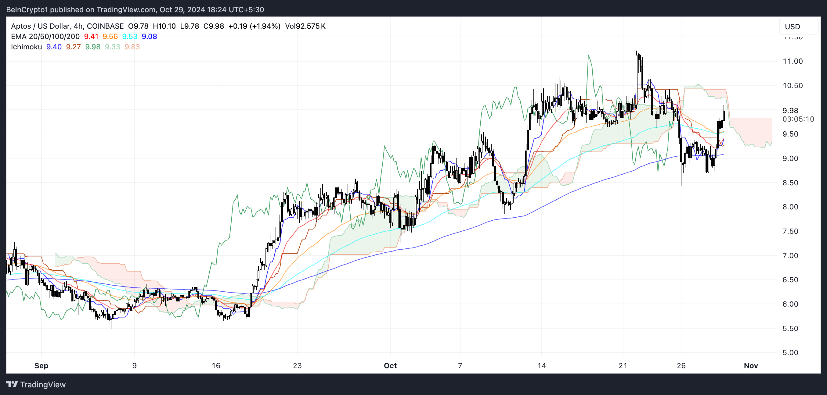Select the Ichimoku indicator label
Viewport: 827px width, 395px height.
point(26,47)
